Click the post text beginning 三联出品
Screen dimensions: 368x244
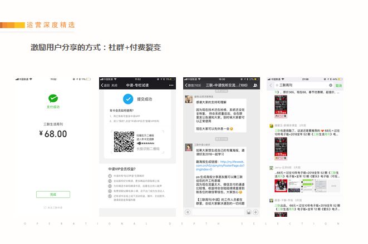point(307,207)
